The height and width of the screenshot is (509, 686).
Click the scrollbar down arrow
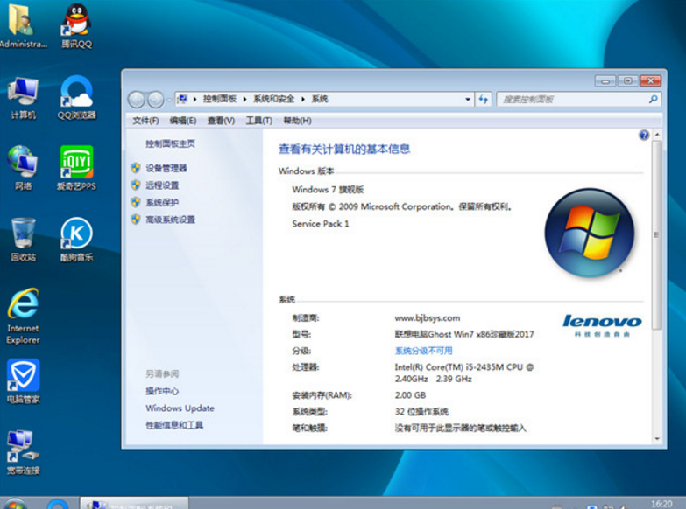[x=657, y=438]
